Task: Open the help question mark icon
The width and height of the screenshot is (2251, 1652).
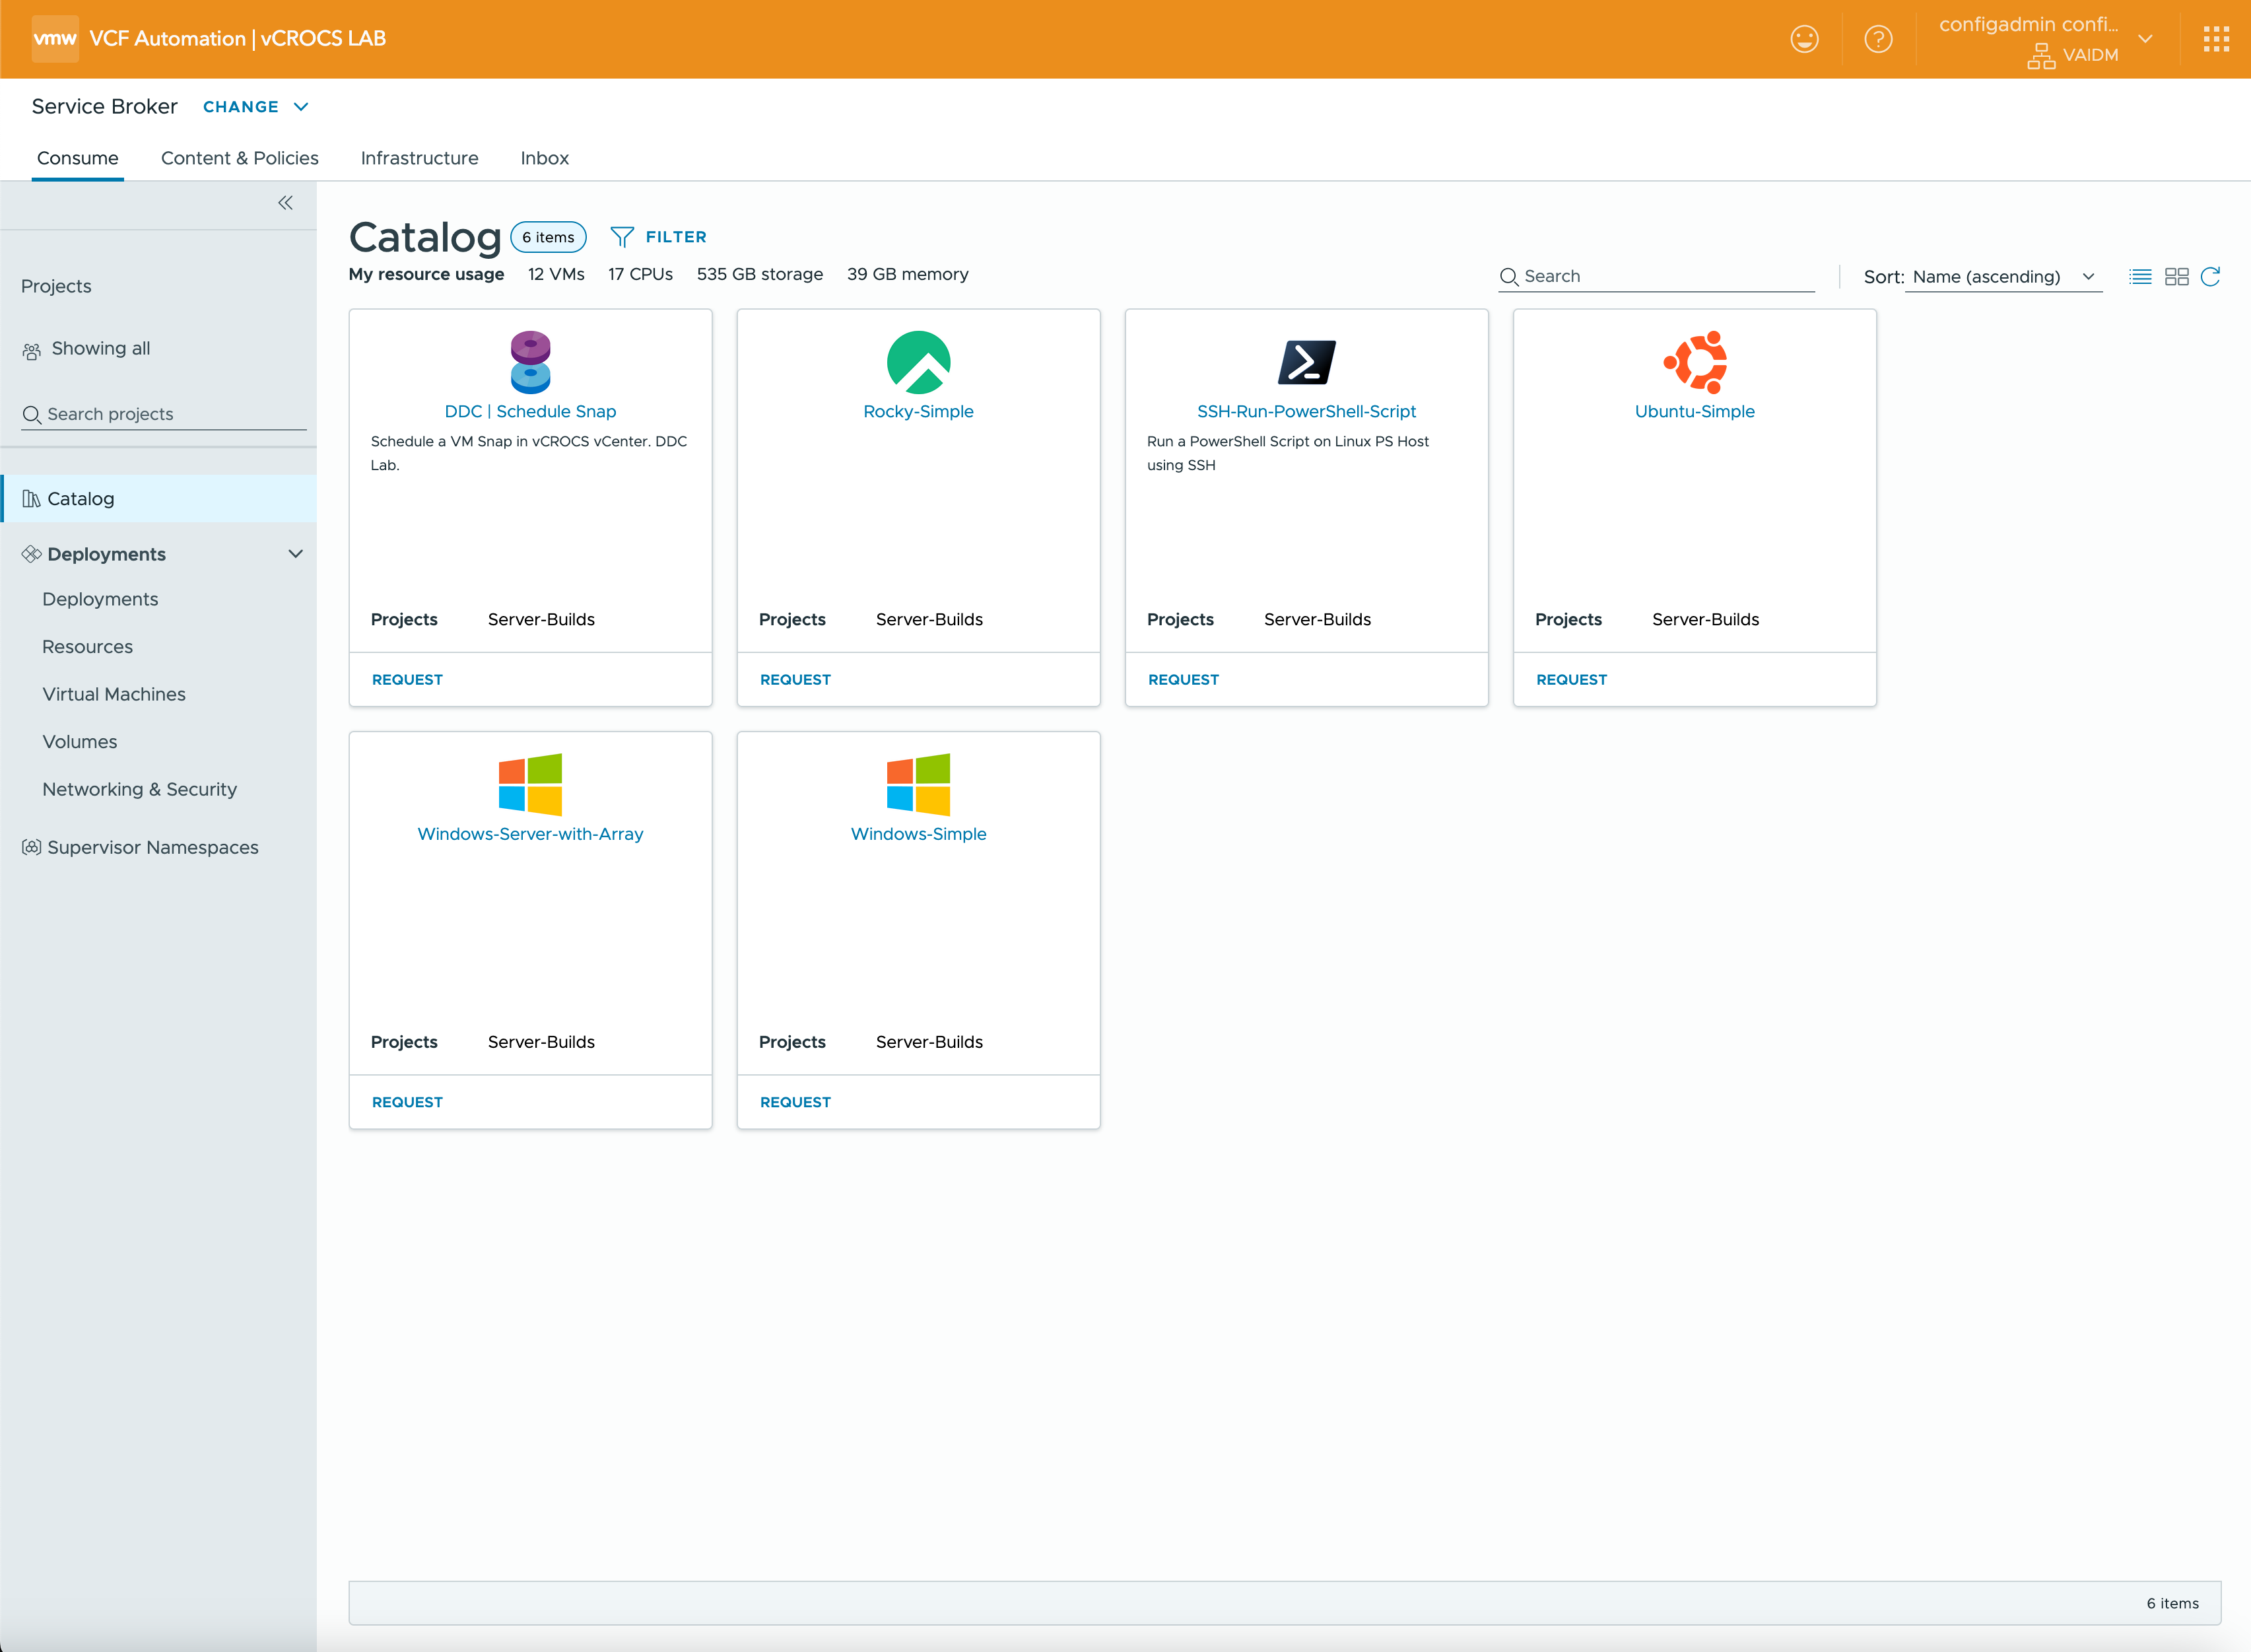Action: [x=1878, y=39]
